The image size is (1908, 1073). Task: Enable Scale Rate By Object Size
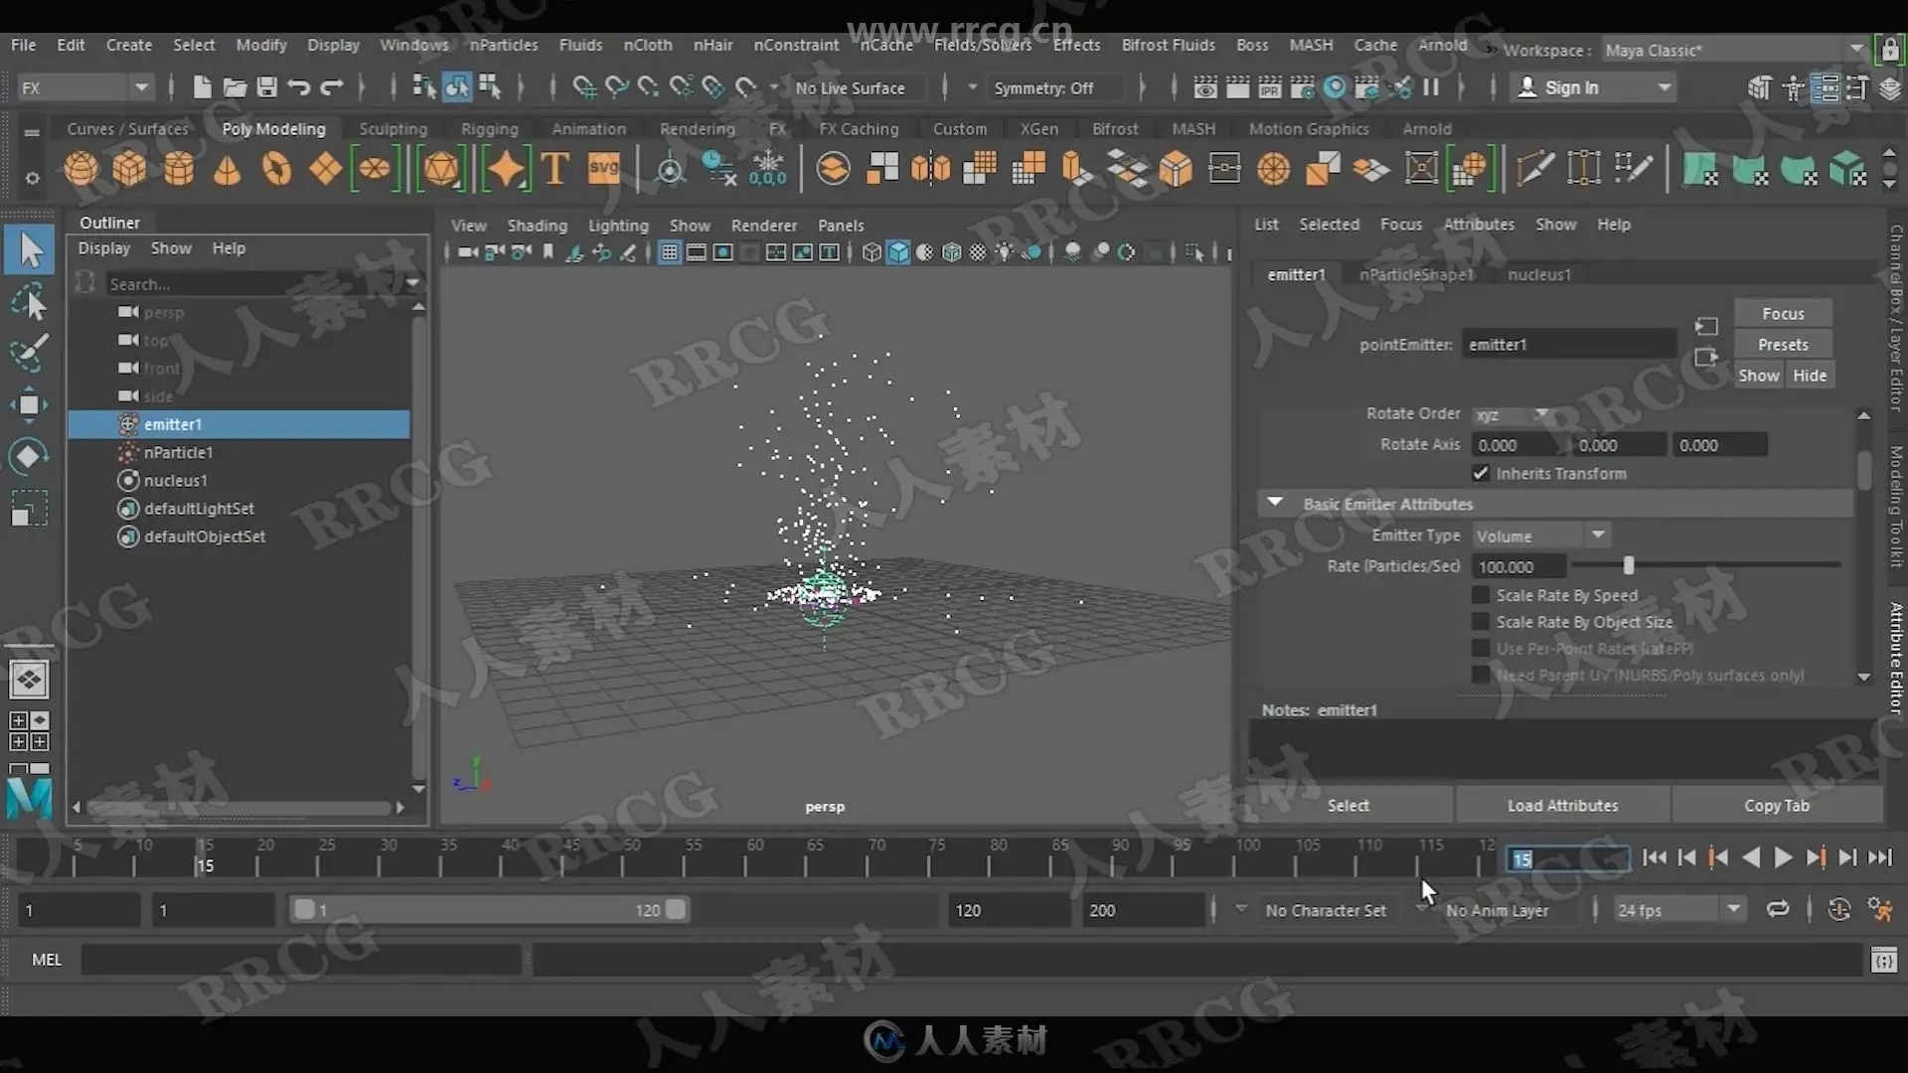point(1481,622)
